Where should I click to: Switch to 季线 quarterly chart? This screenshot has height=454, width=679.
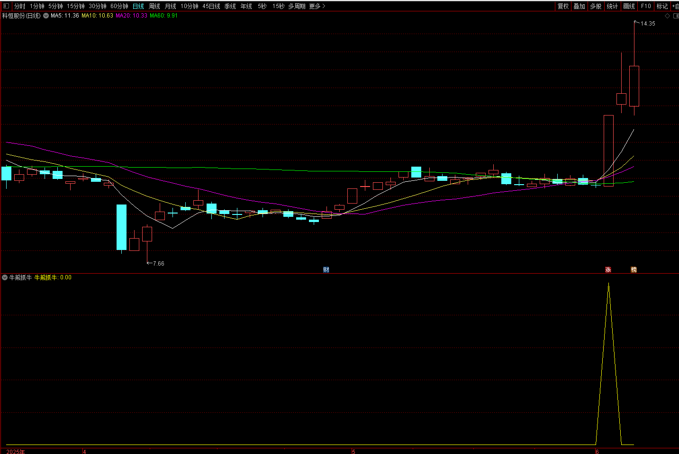[230, 6]
